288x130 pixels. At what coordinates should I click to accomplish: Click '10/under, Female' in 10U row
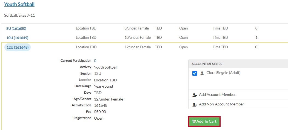[138, 37]
